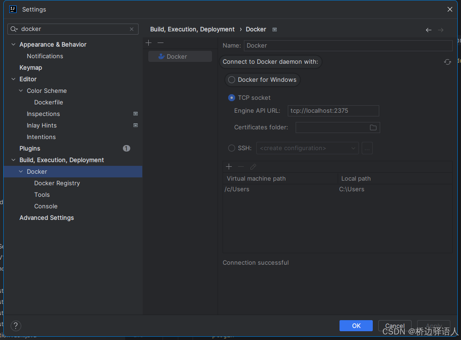Open help via the question mark icon
Screen dimensions: 461x340
[x=15, y=326]
